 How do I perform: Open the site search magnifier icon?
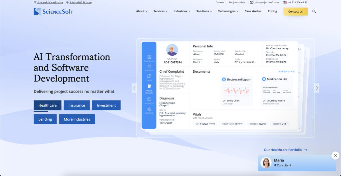click(x=314, y=12)
